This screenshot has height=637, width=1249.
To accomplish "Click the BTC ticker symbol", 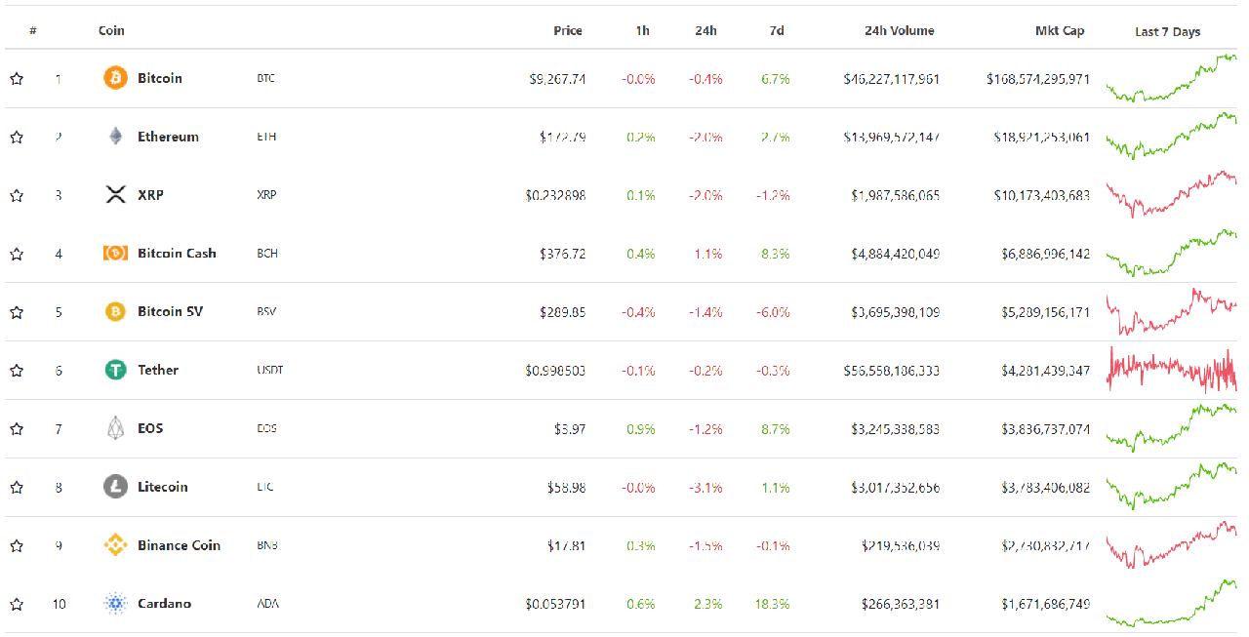I will pyautogui.click(x=265, y=78).
